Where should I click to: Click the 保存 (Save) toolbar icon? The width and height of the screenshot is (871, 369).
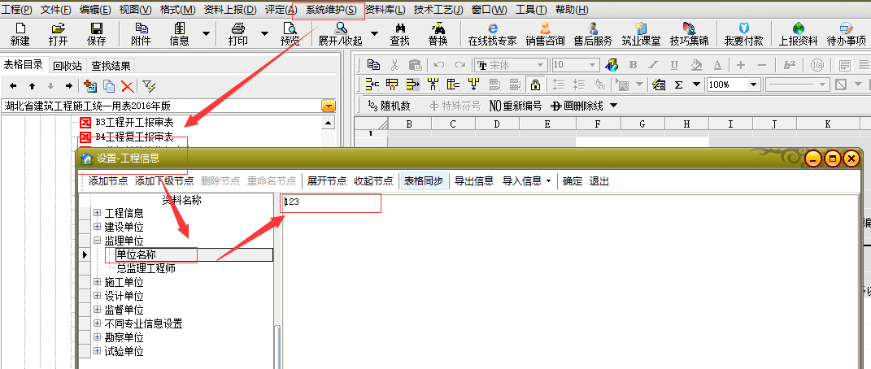point(96,33)
